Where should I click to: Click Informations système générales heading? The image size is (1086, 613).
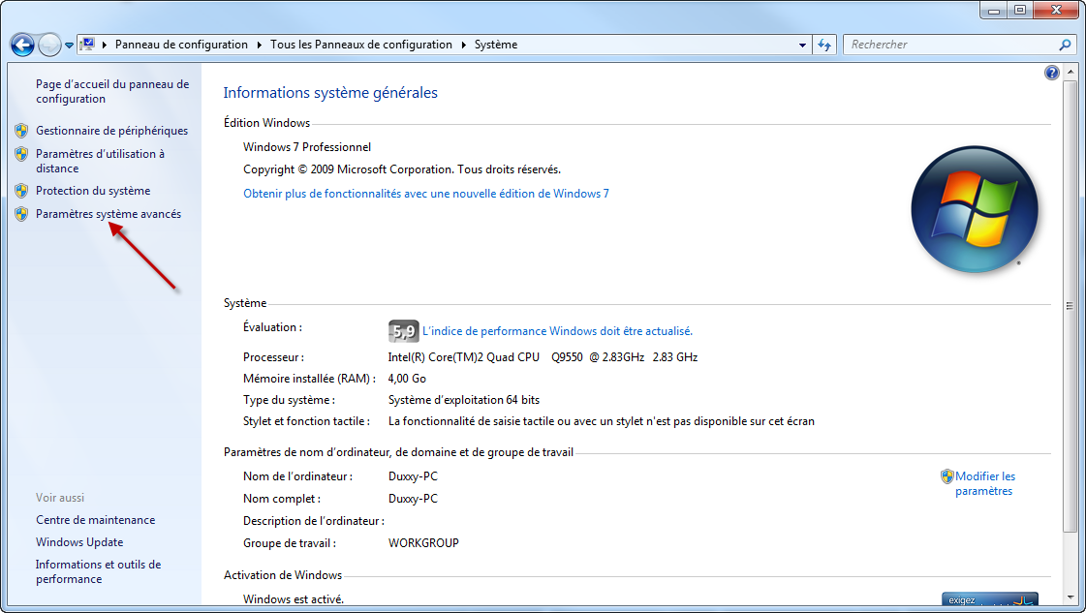pos(330,93)
